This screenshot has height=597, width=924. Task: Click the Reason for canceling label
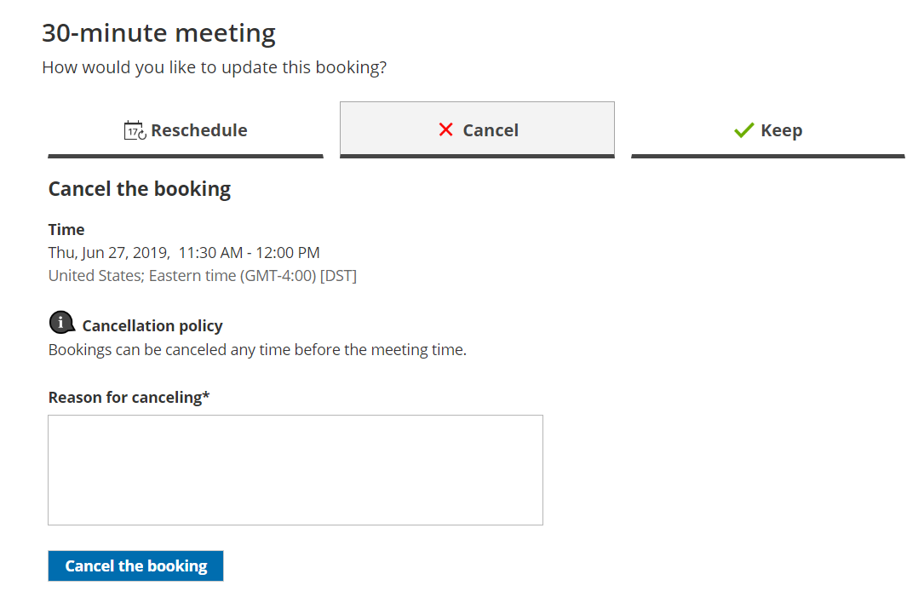point(129,397)
